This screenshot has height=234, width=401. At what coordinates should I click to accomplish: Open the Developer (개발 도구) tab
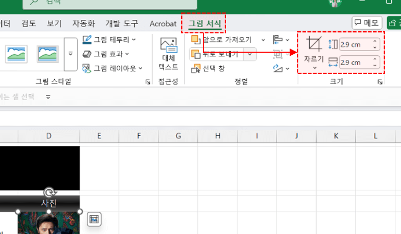[x=122, y=23]
